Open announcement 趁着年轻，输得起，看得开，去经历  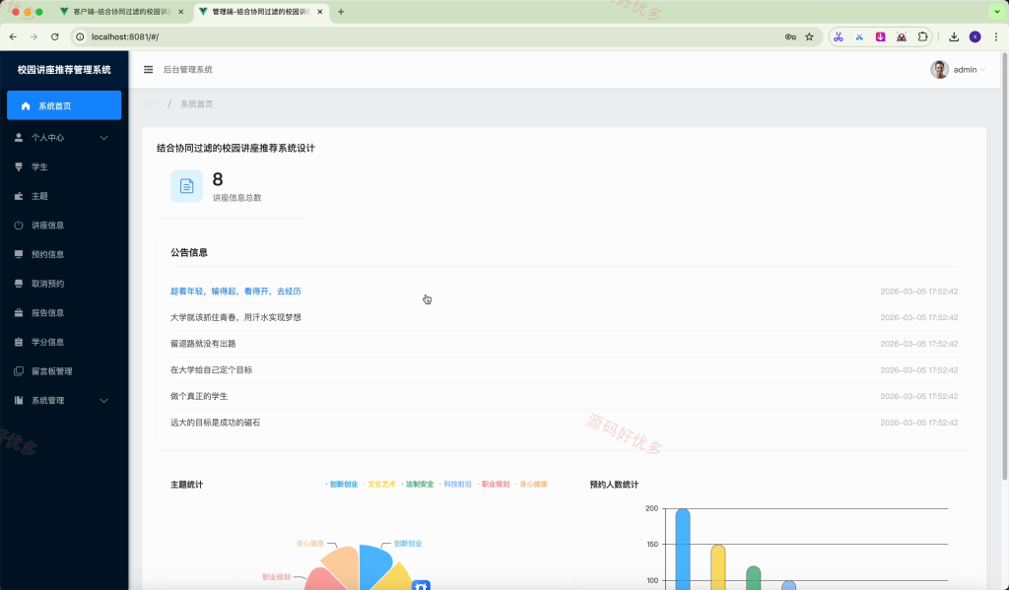click(x=235, y=292)
